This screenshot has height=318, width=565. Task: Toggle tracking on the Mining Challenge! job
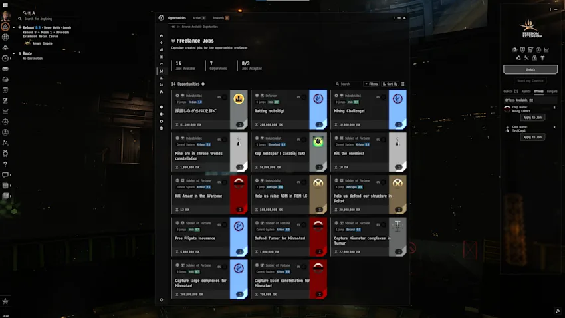(x=384, y=97)
